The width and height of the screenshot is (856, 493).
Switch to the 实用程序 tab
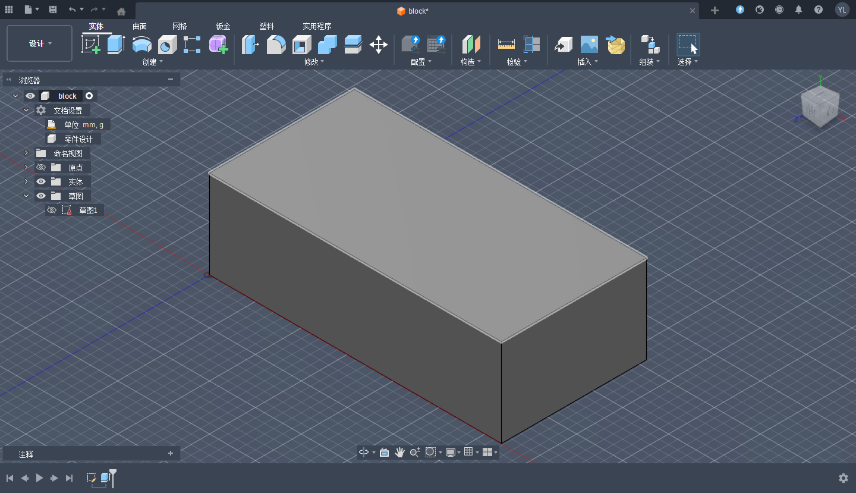point(317,26)
